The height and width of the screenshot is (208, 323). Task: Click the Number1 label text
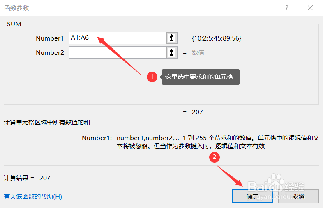point(50,38)
